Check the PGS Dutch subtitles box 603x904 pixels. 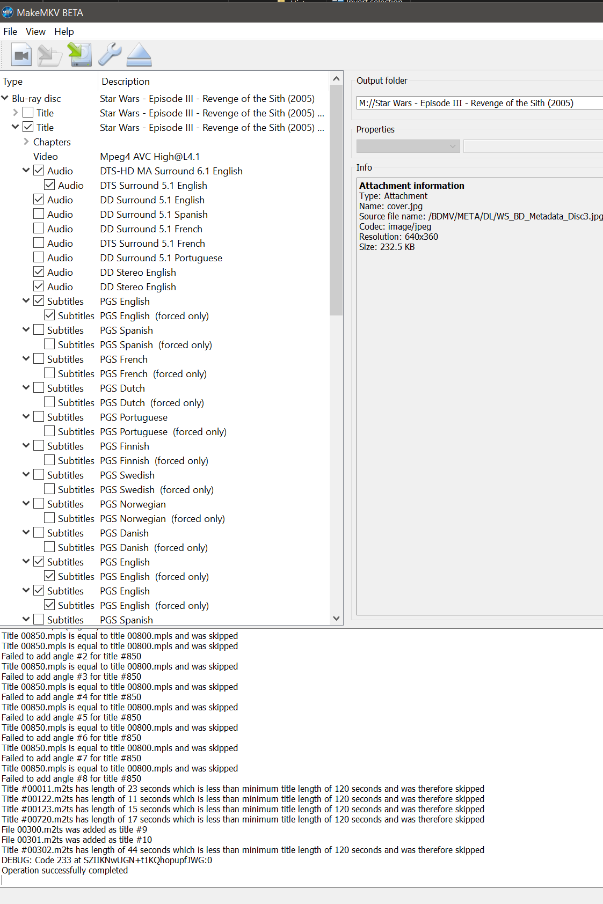click(x=39, y=388)
